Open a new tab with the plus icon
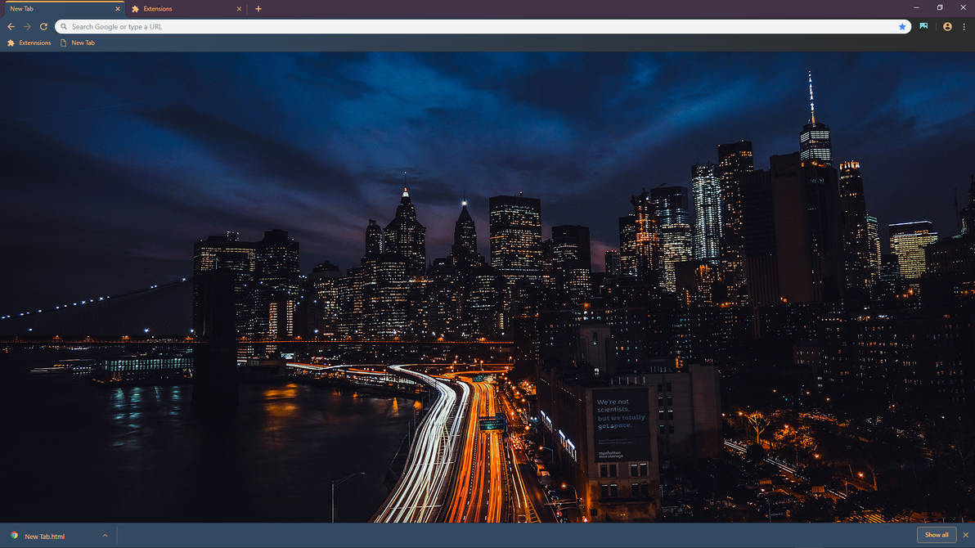 point(258,8)
